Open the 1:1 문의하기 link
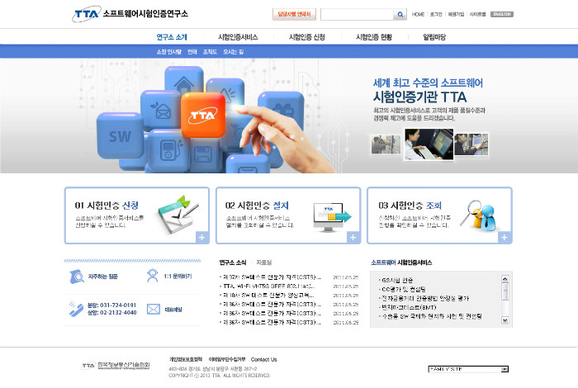Screen dimensions: 578x388 click(178, 276)
